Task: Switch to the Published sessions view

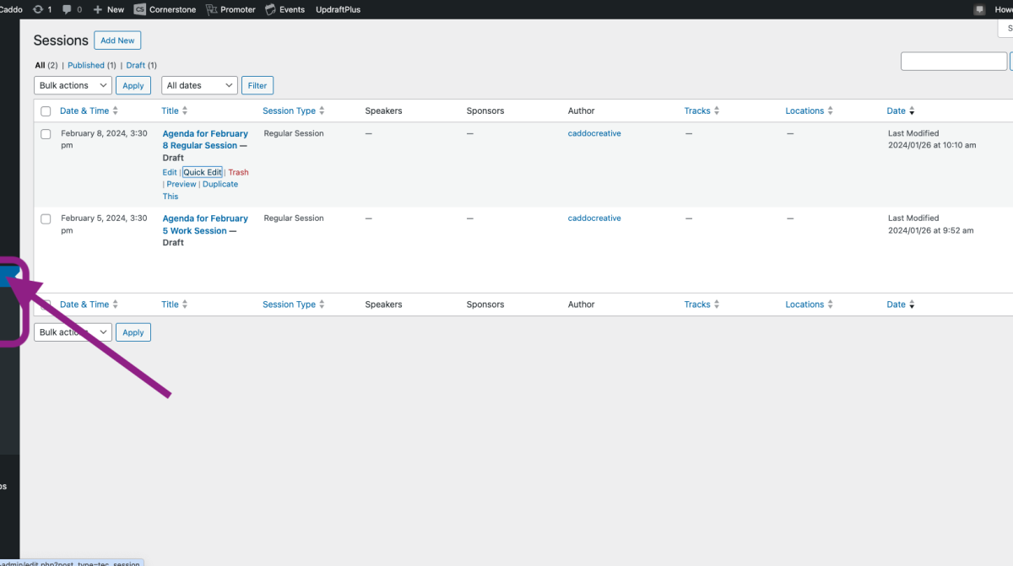Action: coord(86,65)
